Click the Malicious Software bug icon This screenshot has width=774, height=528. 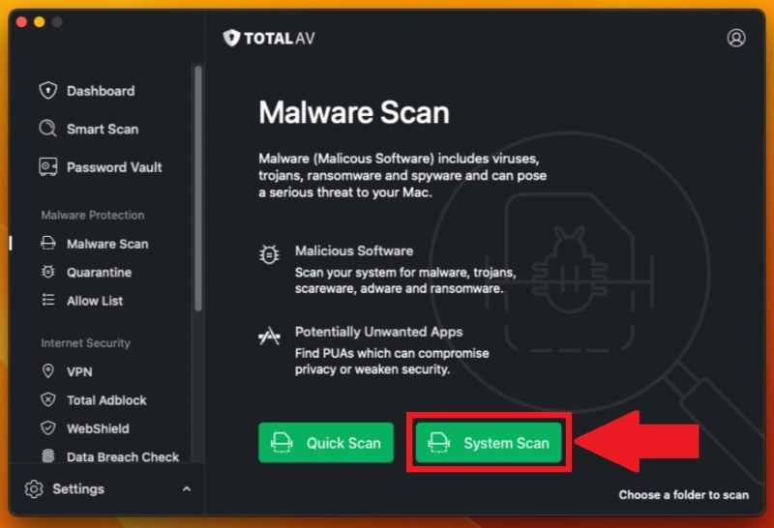[269, 254]
